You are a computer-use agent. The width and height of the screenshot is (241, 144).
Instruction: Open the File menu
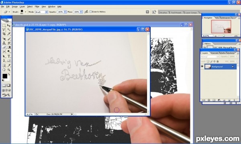point(2,6)
